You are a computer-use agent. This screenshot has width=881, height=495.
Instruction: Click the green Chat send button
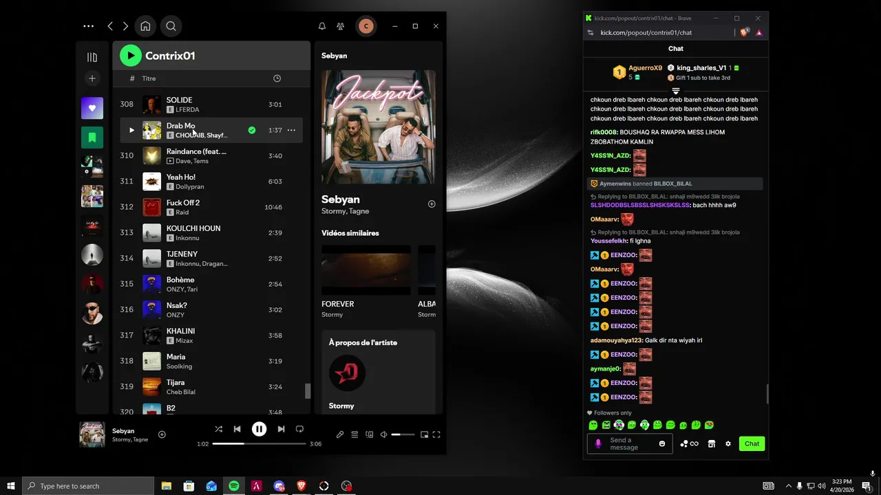752,443
